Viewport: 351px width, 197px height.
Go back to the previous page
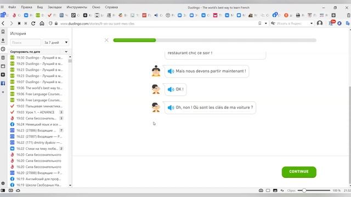(x=3, y=23)
